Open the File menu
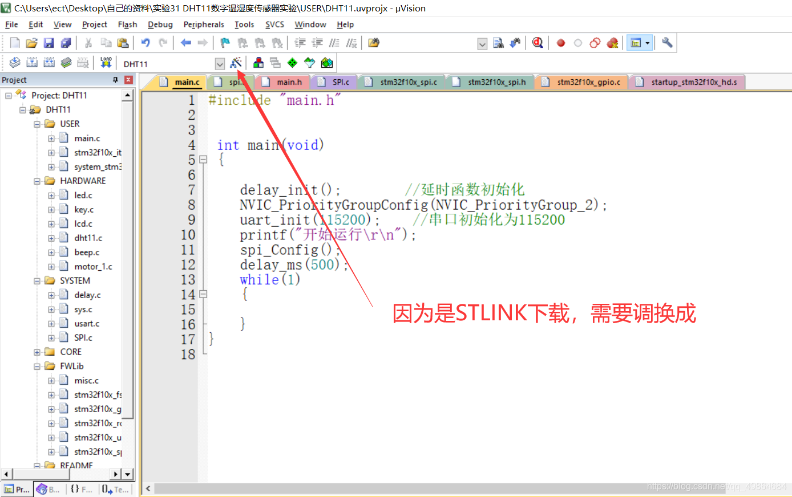Screen dimensions: 792x497 (x=11, y=25)
